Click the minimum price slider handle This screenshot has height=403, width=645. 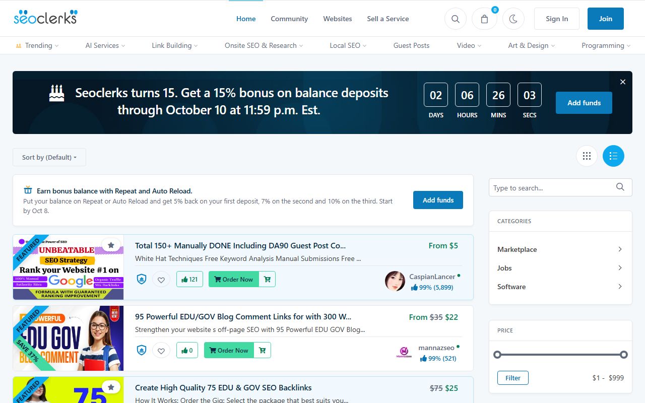click(x=497, y=355)
